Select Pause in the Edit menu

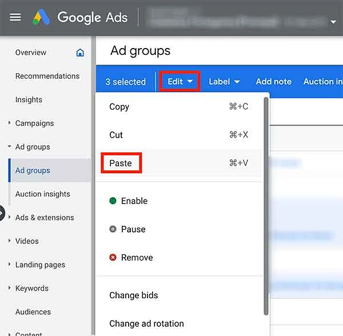tap(179, 229)
